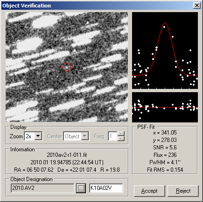Click the Reject button

click(x=183, y=191)
